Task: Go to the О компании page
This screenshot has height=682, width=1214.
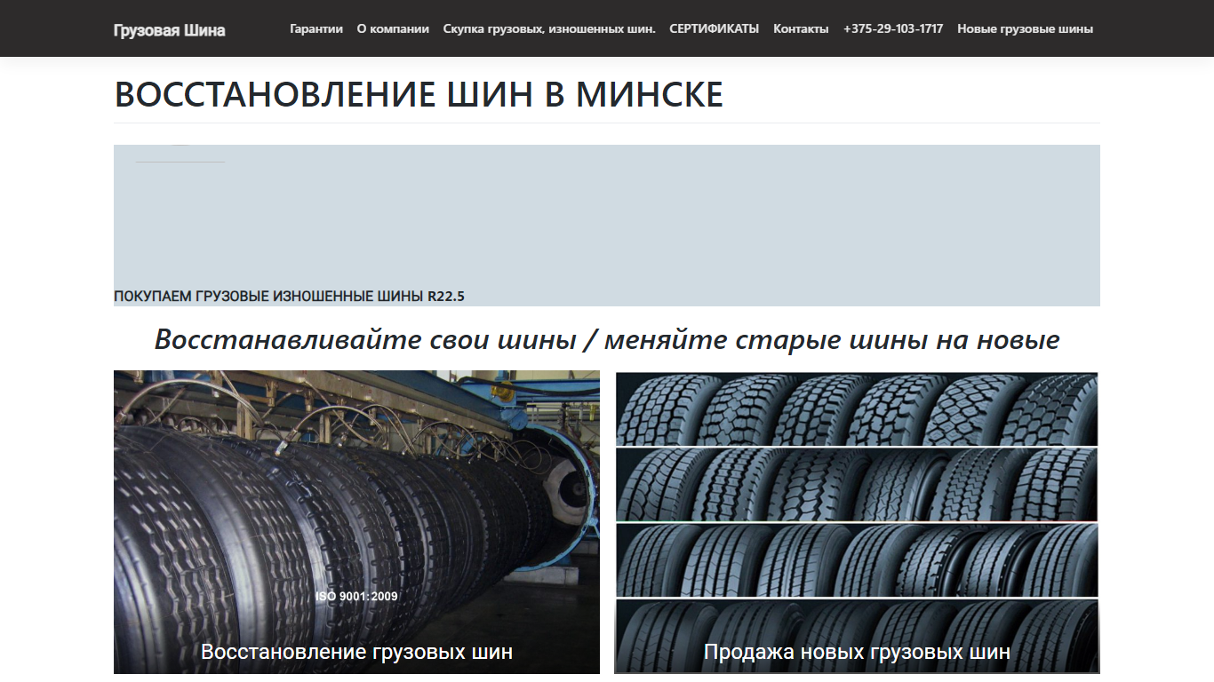Action: tap(393, 28)
